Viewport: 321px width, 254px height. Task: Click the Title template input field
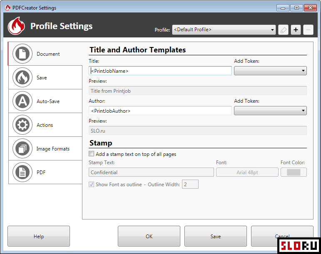(160, 71)
